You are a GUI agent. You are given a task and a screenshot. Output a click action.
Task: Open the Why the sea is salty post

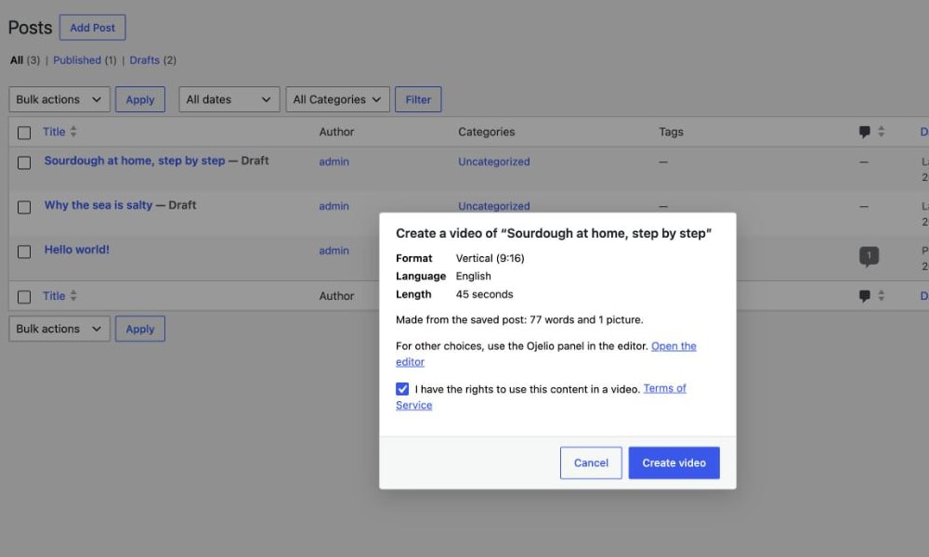(x=98, y=205)
